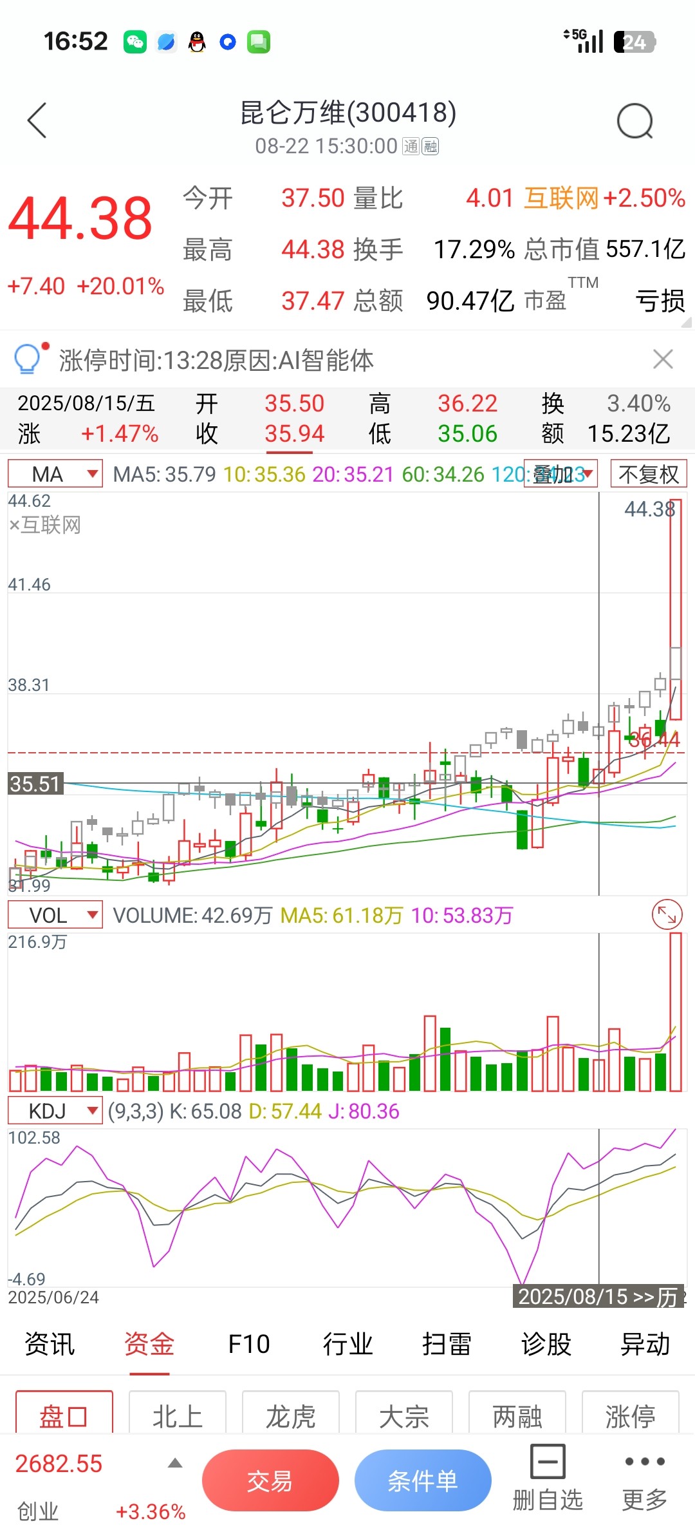Tap the battery indicator showing 24

[x=635, y=42]
